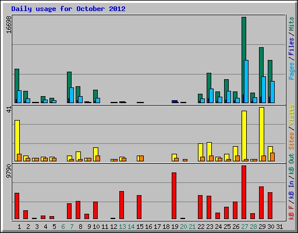
Task: Click the cyan pages bar for day 27
Action: 246,82
